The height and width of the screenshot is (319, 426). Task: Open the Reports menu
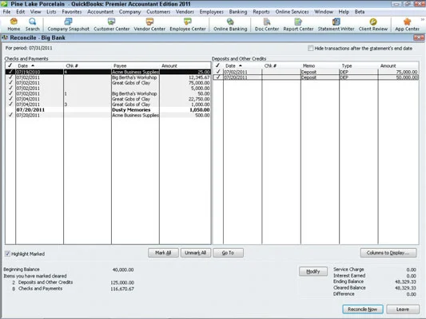tap(261, 12)
